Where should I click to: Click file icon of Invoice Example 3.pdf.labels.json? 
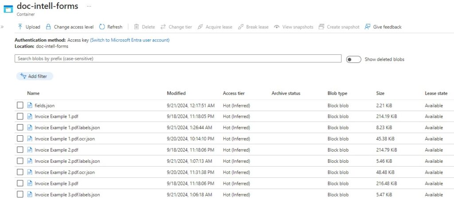point(30,195)
